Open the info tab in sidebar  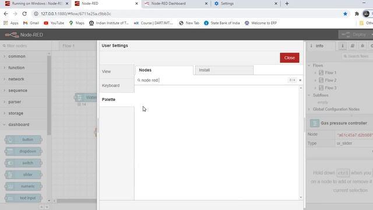[x=321, y=45]
